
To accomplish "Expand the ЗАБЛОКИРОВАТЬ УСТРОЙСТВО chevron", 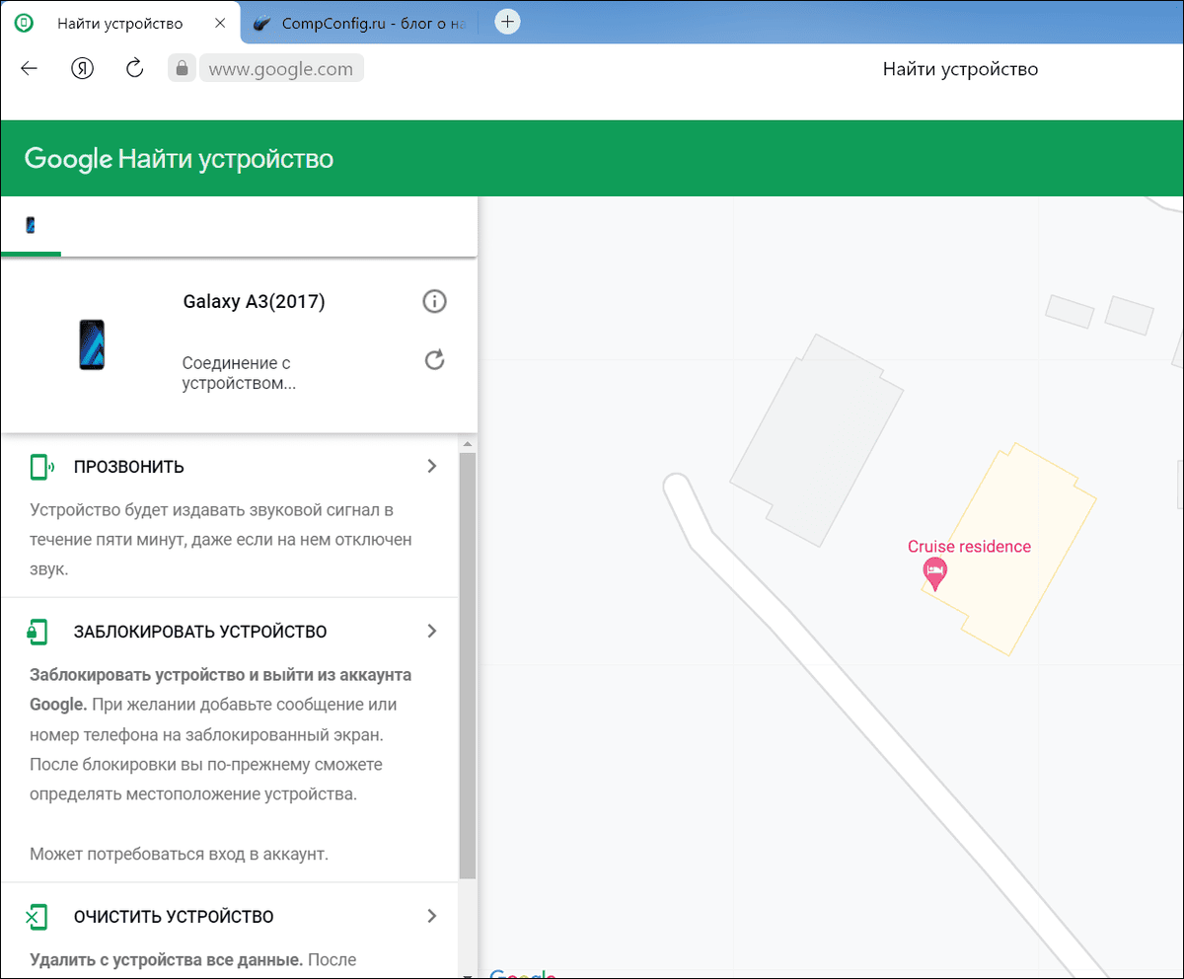I will [x=431, y=632].
